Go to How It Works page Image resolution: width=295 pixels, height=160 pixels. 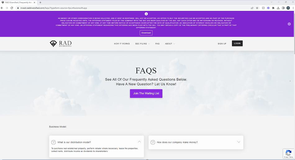122,44
